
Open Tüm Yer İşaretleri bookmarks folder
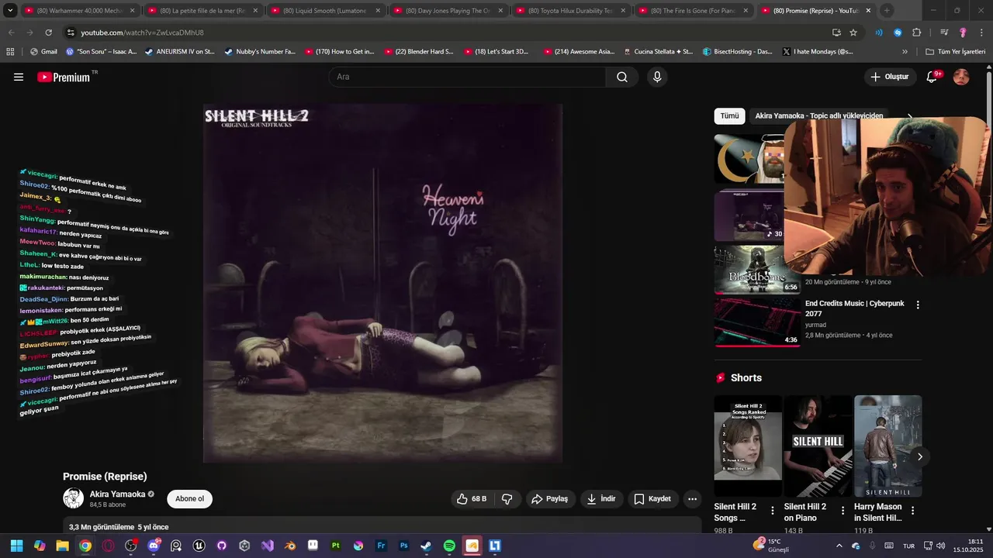pyautogui.click(x=955, y=51)
